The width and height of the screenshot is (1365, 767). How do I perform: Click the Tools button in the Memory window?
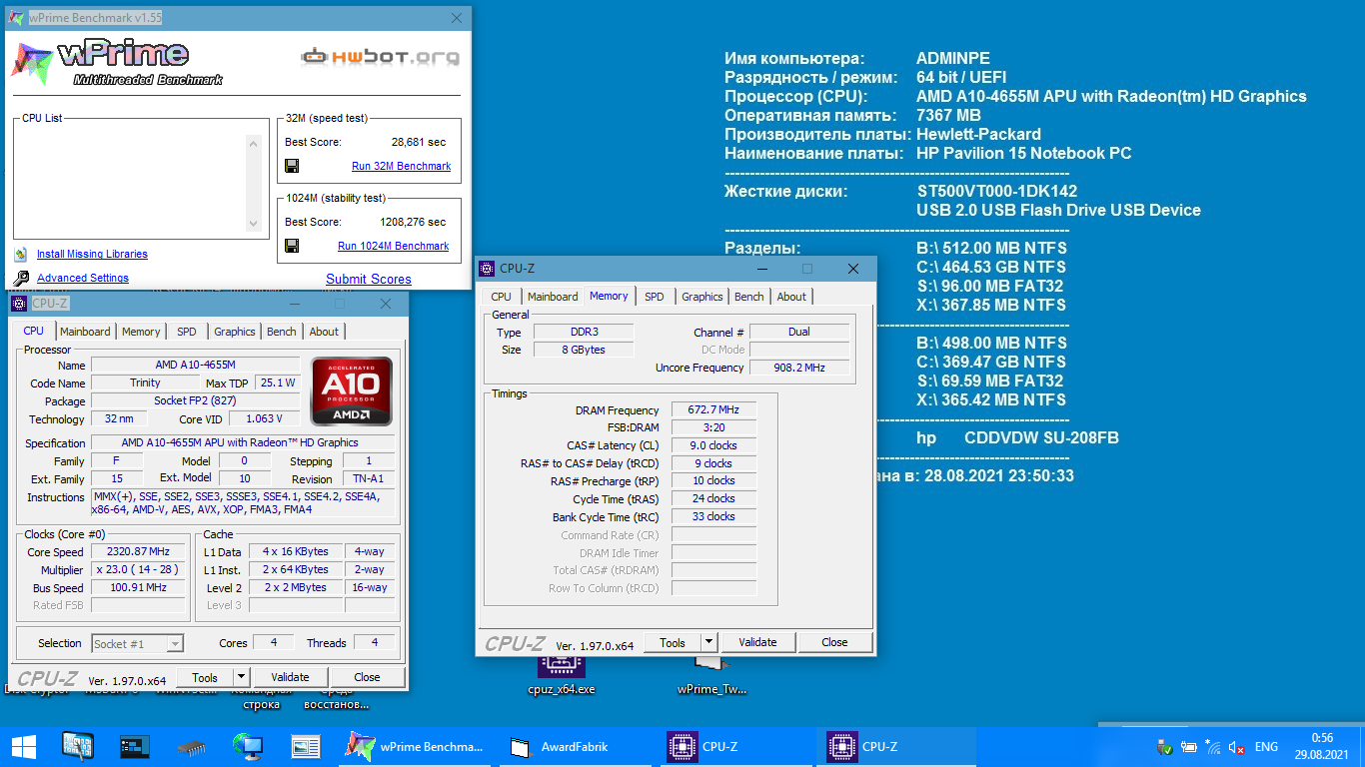point(673,642)
